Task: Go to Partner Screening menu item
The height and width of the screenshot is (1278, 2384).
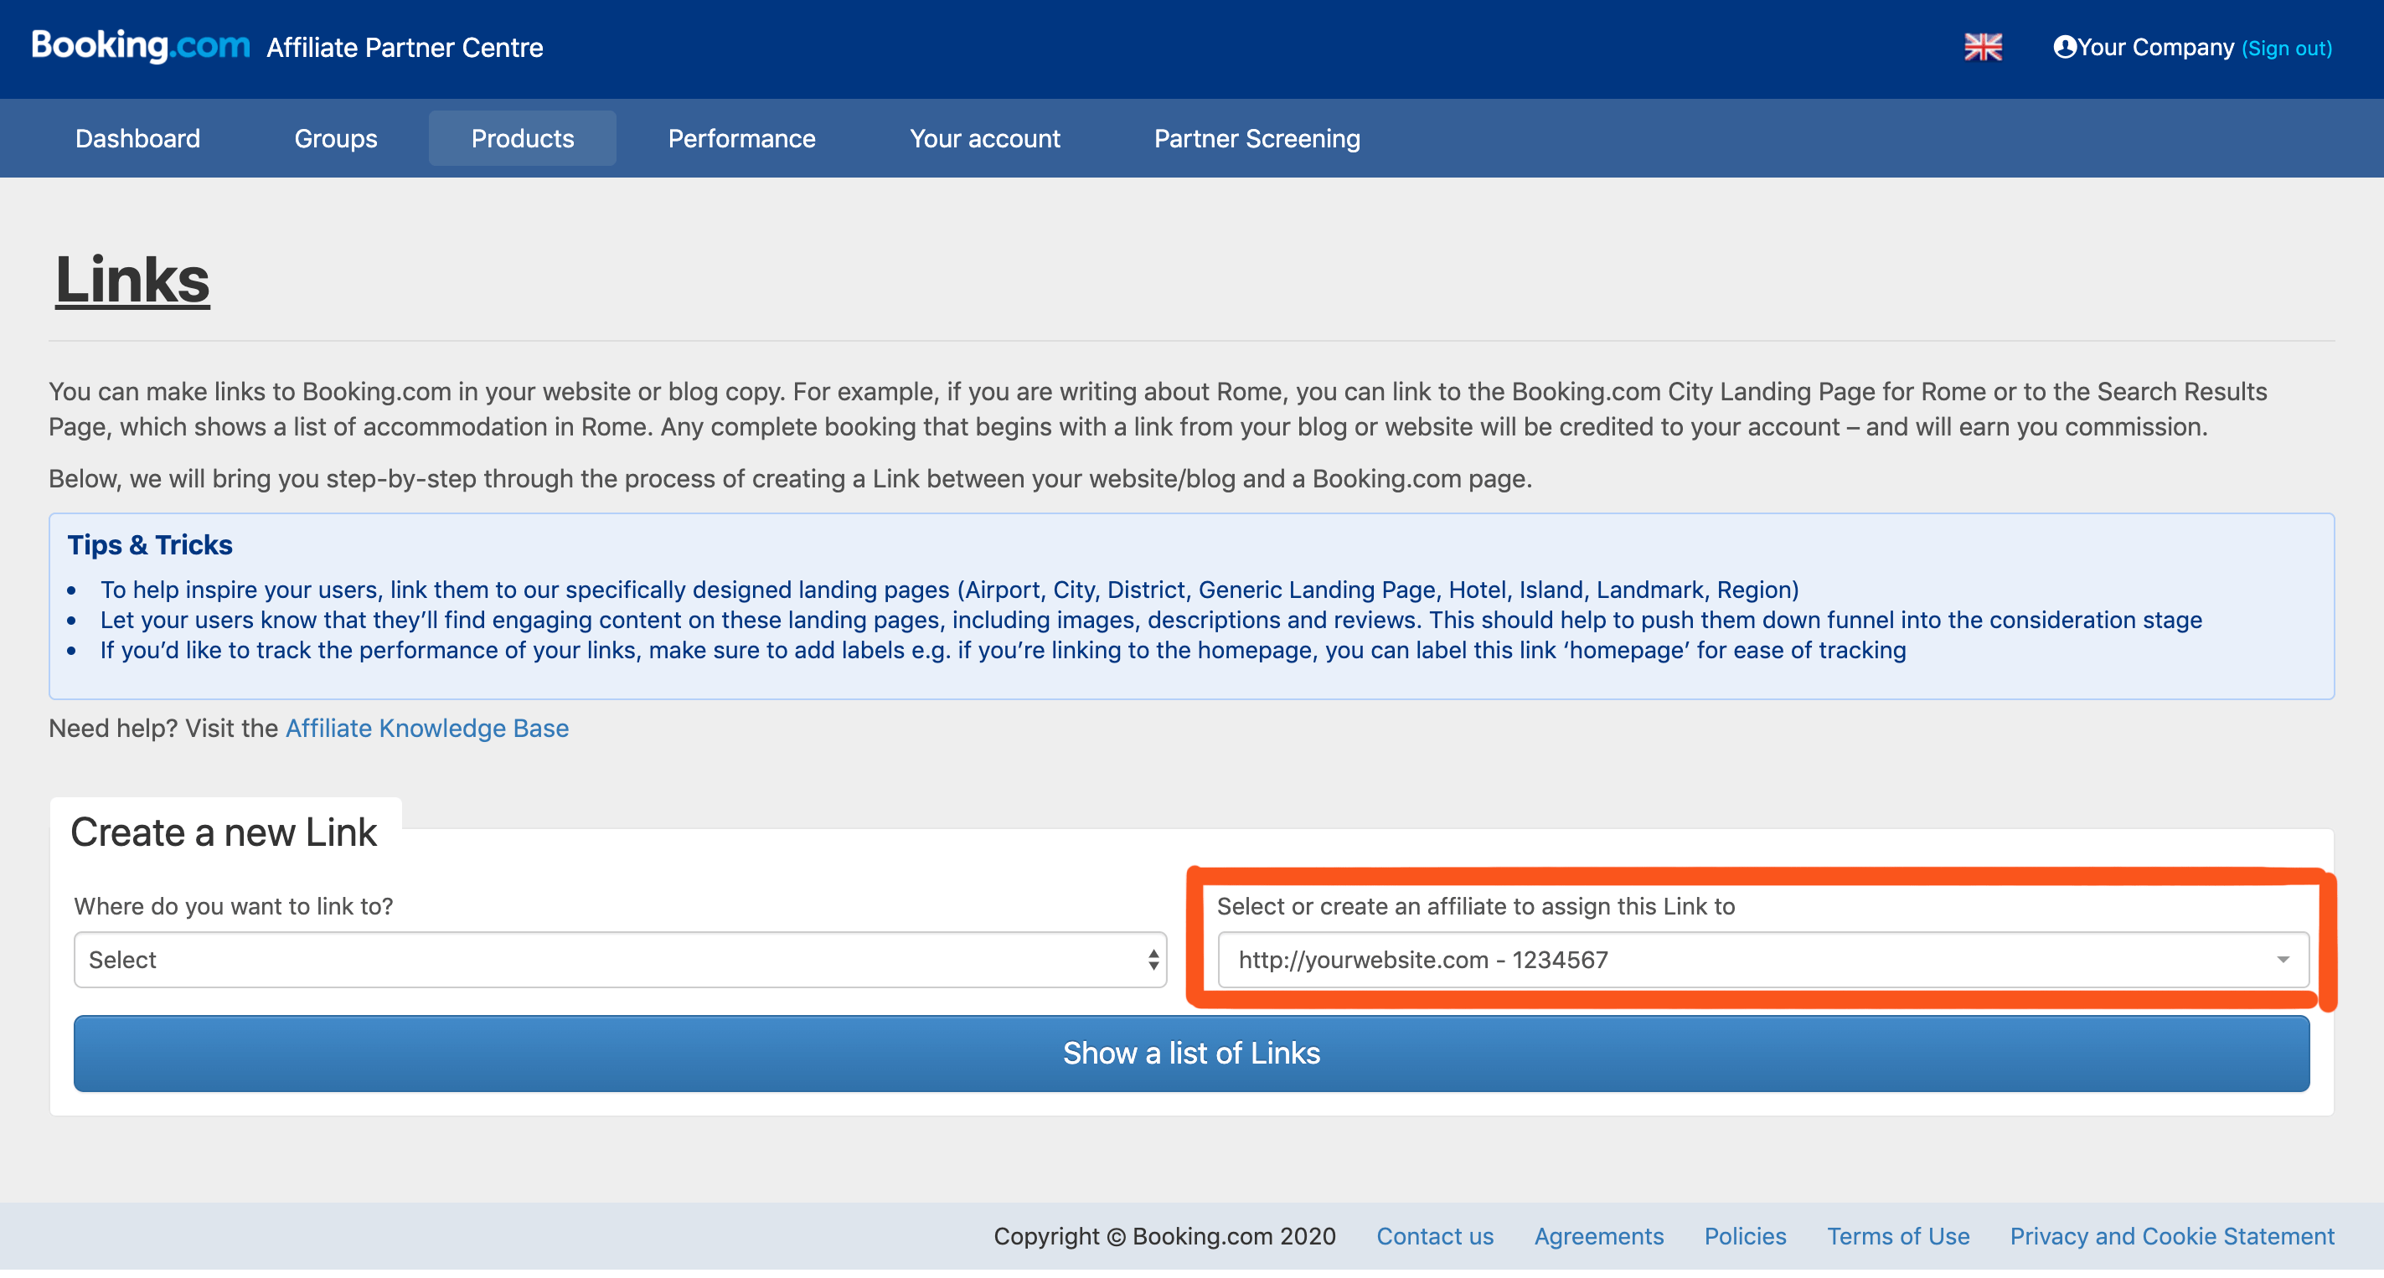Action: 1257,139
